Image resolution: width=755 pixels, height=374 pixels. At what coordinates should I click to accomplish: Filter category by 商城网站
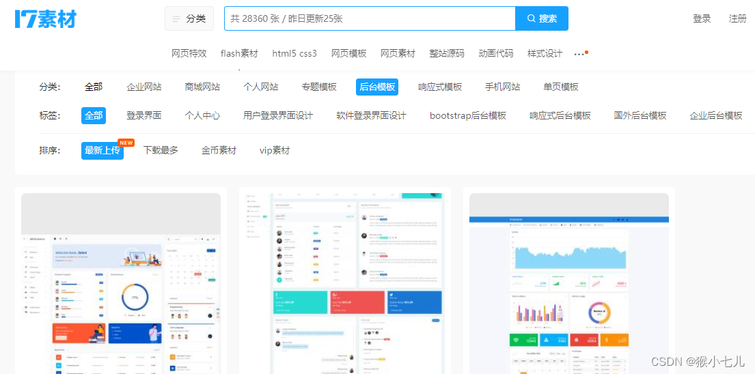tap(202, 87)
